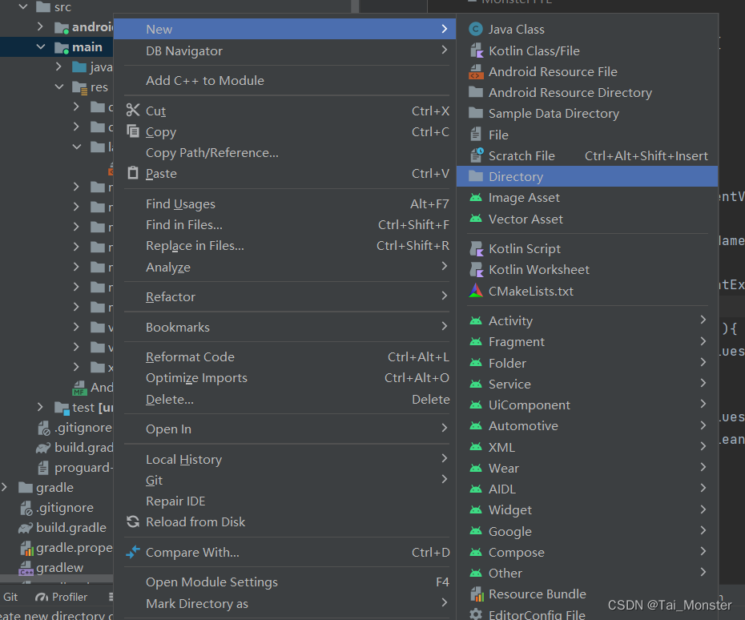The width and height of the screenshot is (745, 620).
Task: Click the Compare With arrows icon
Action: click(x=133, y=552)
